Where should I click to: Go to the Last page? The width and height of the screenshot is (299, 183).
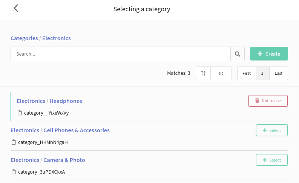coord(278,73)
